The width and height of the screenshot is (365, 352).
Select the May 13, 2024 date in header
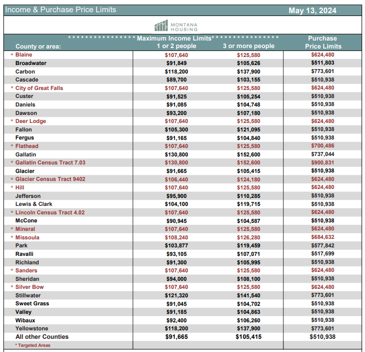(x=312, y=10)
